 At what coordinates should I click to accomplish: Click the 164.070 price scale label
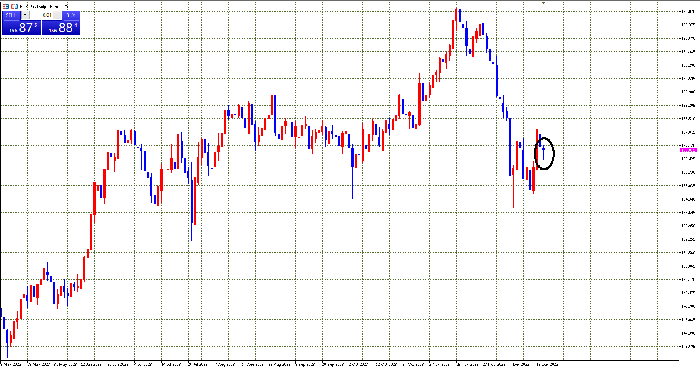(688, 12)
